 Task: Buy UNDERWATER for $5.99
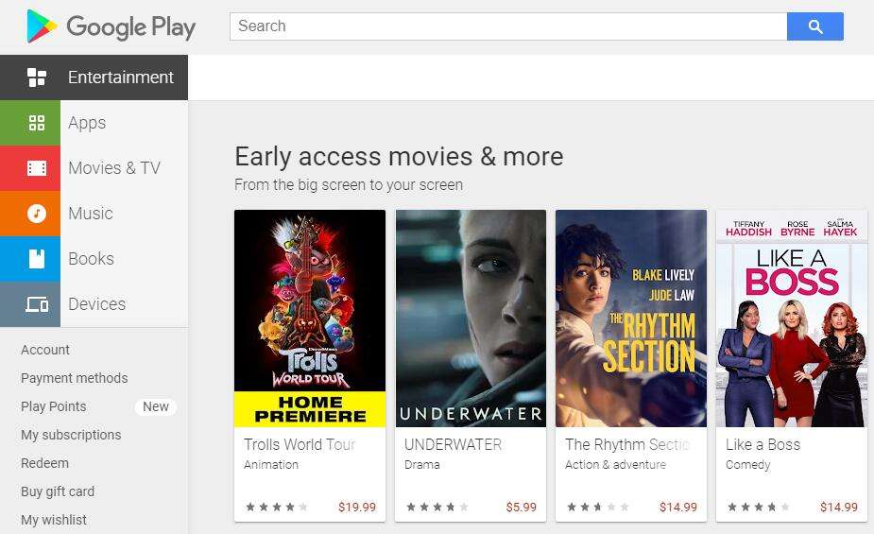[522, 508]
